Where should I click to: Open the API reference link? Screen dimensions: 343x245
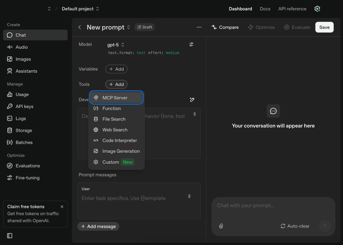[x=292, y=9]
